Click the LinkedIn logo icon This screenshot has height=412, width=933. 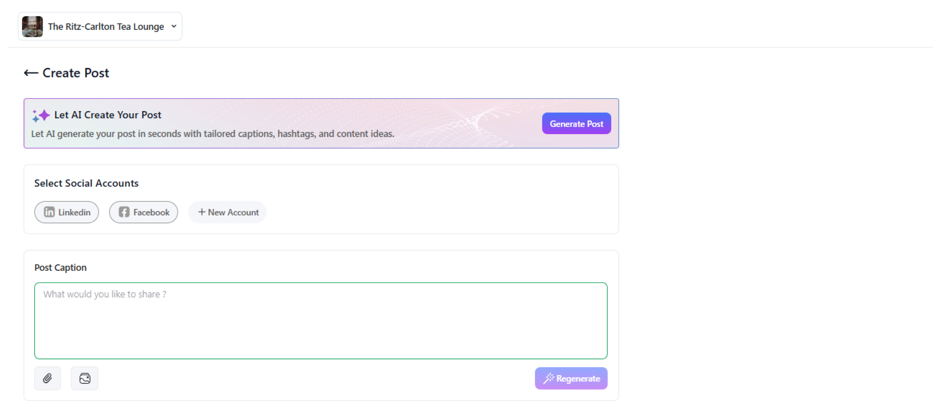coord(49,212)
